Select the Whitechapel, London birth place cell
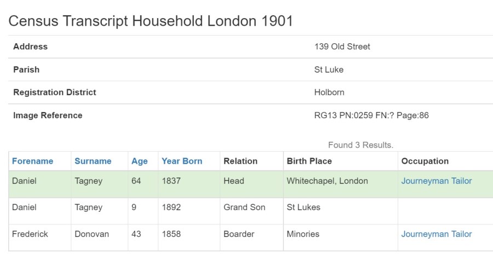Image resolution: width=493 pixels, height=260 pixels. pos(327,181)
